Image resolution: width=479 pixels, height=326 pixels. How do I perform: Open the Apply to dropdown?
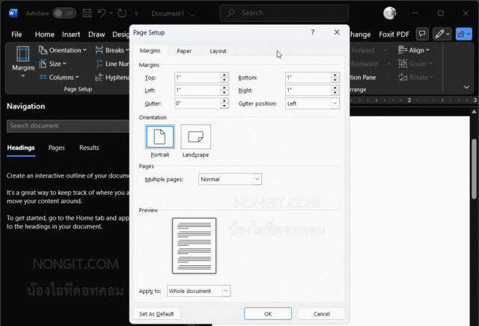pos(198,291)
